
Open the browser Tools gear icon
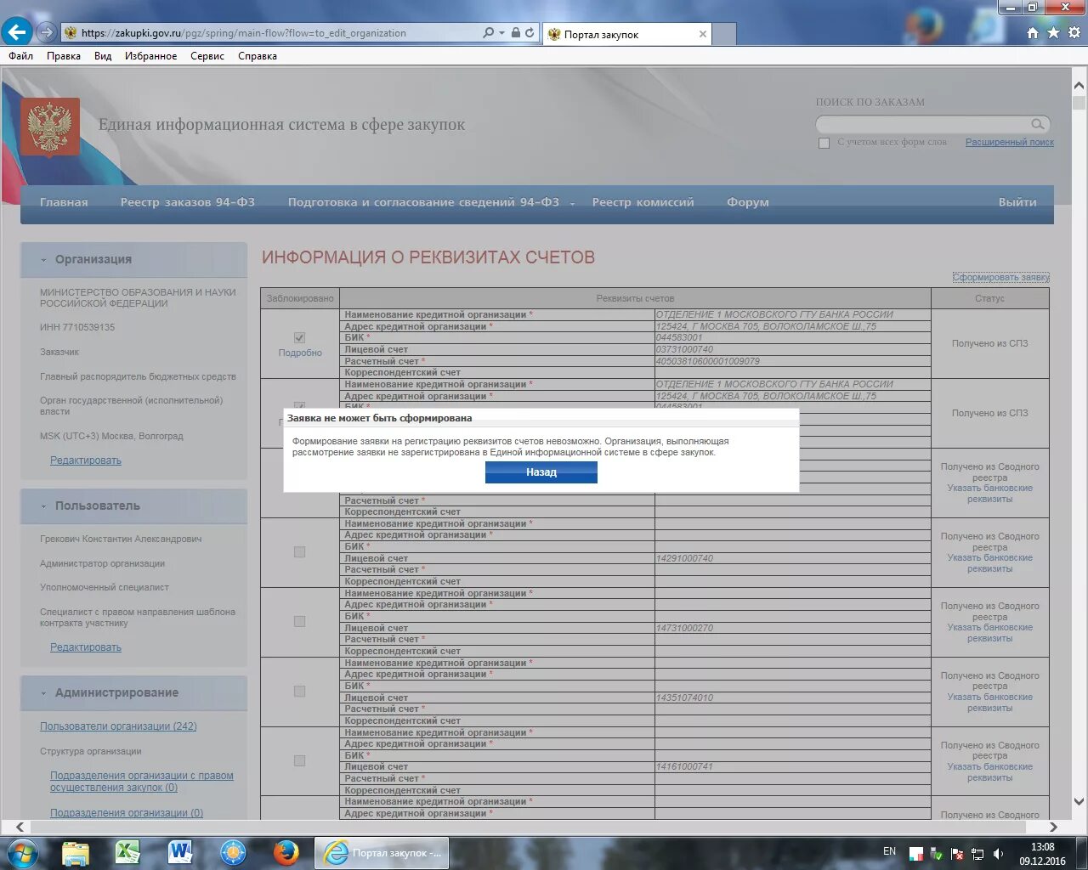click(x=1074, y=32)
